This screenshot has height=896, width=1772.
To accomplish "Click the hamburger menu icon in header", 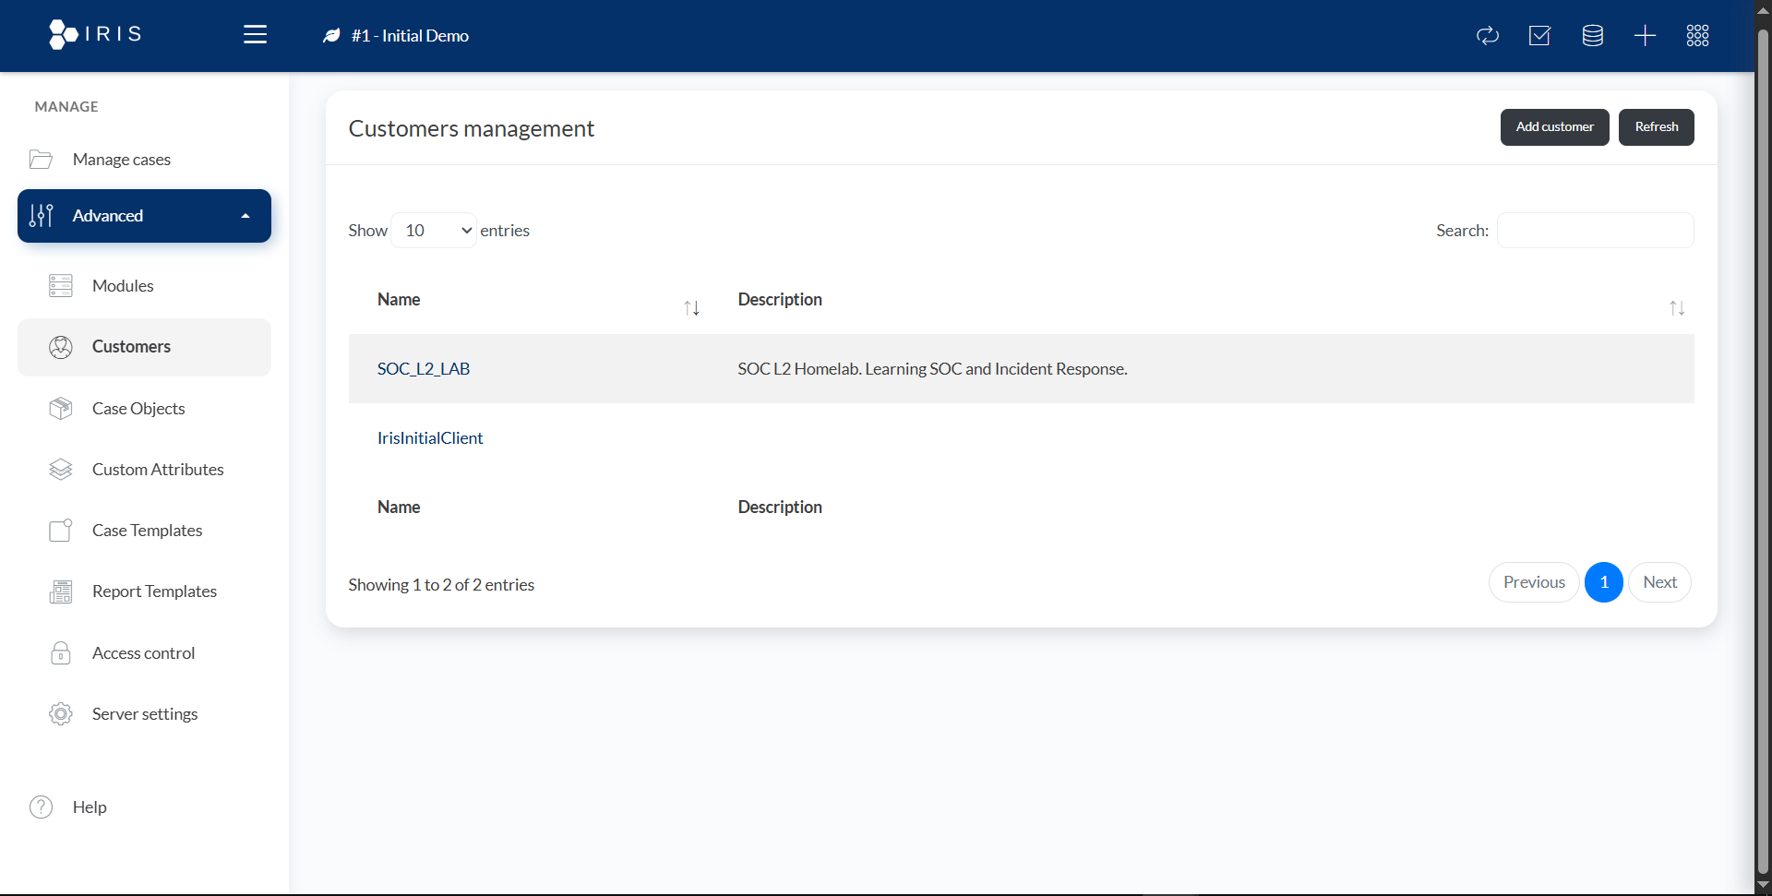I will coord(255,35).
